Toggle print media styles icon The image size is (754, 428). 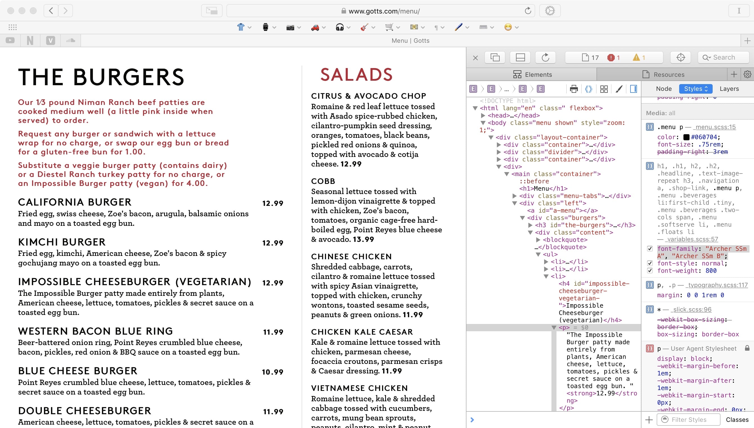tap(574, 89)
